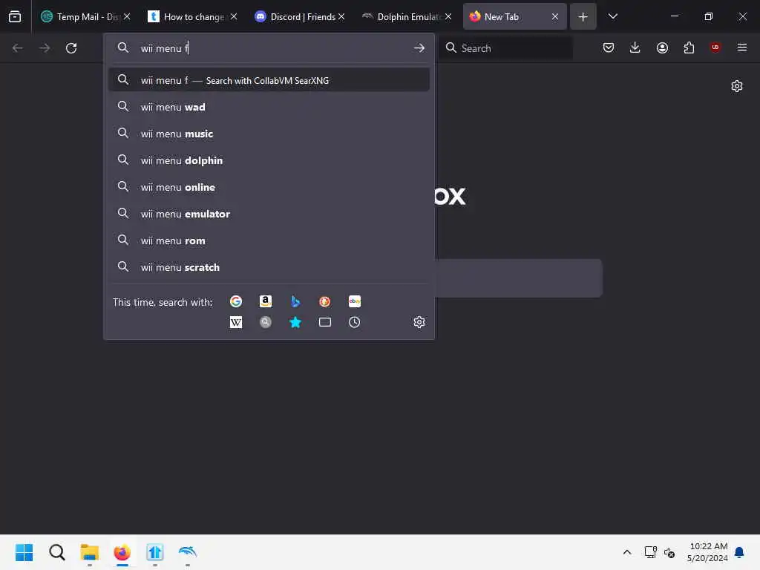Personalize new tab with gear icon
760x570 pixels.
pos(737,86)
